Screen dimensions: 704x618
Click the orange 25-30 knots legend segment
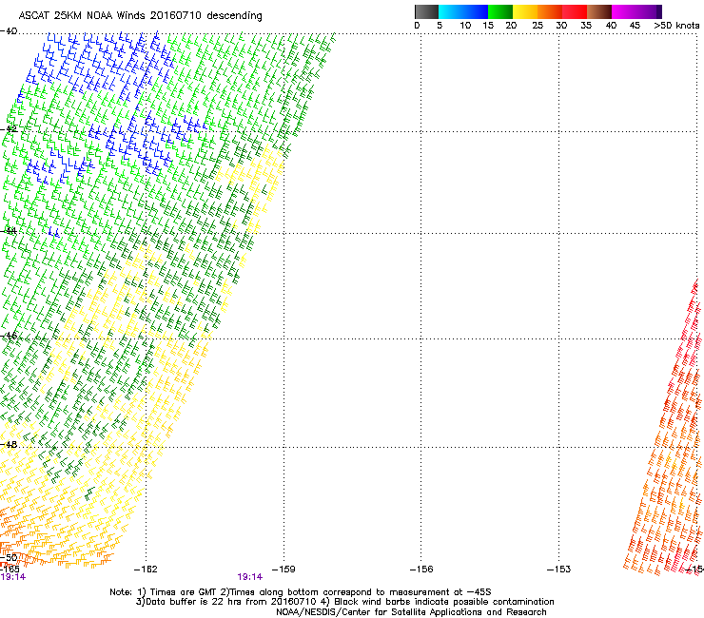[x=550, y=11]
